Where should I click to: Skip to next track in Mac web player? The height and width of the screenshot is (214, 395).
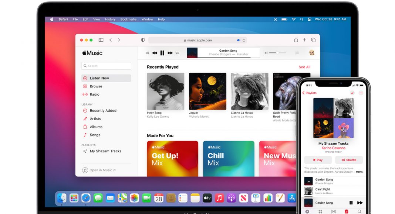pos(170,53)
